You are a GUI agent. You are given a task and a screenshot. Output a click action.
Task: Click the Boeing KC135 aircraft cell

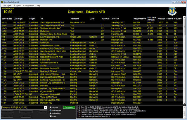(118, 103)
